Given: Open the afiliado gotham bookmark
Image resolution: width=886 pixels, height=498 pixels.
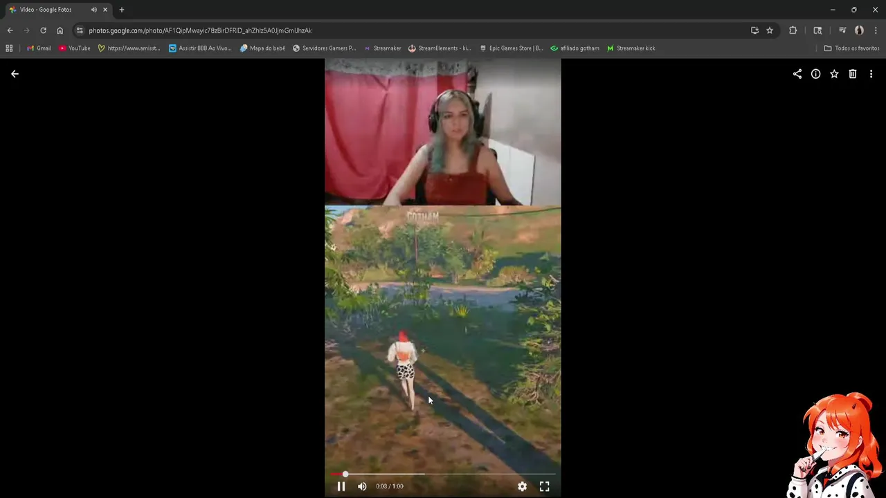Looking at the screenshot, I should [x=575, y=48].
